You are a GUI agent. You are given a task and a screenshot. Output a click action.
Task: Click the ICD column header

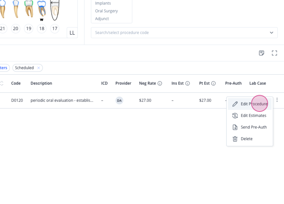click(104, 83)
